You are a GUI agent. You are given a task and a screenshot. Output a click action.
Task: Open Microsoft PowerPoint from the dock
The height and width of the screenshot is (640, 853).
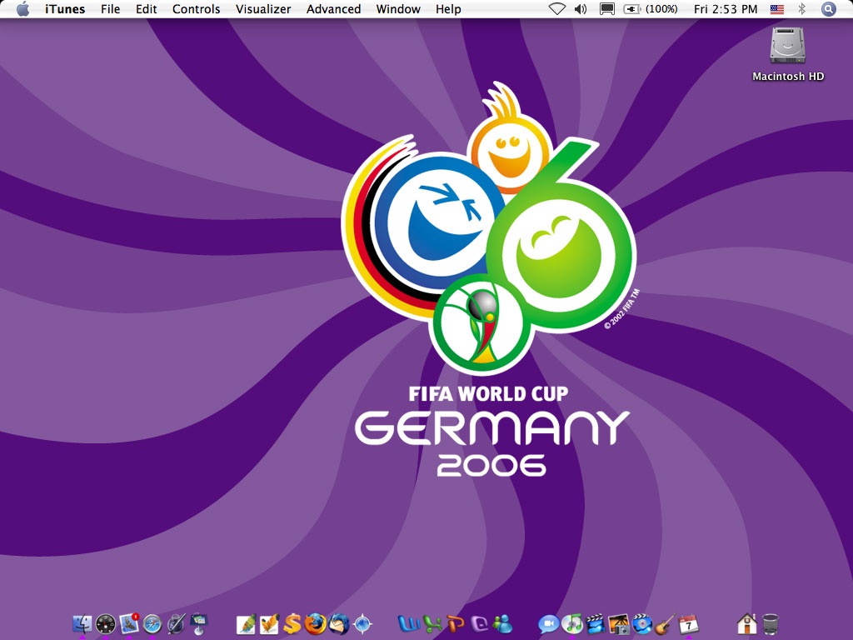click(456, 623)
